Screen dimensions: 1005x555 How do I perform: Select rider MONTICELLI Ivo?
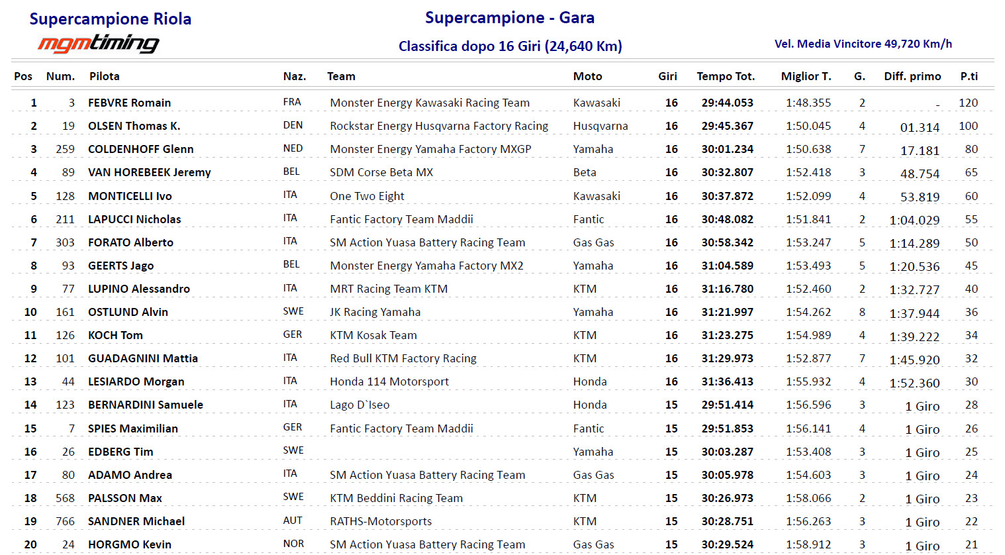130,196
